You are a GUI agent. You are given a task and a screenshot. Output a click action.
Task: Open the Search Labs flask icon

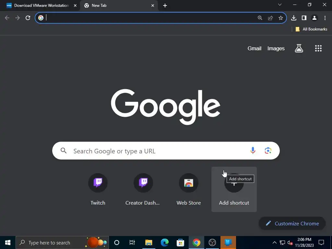coord(299,48)
